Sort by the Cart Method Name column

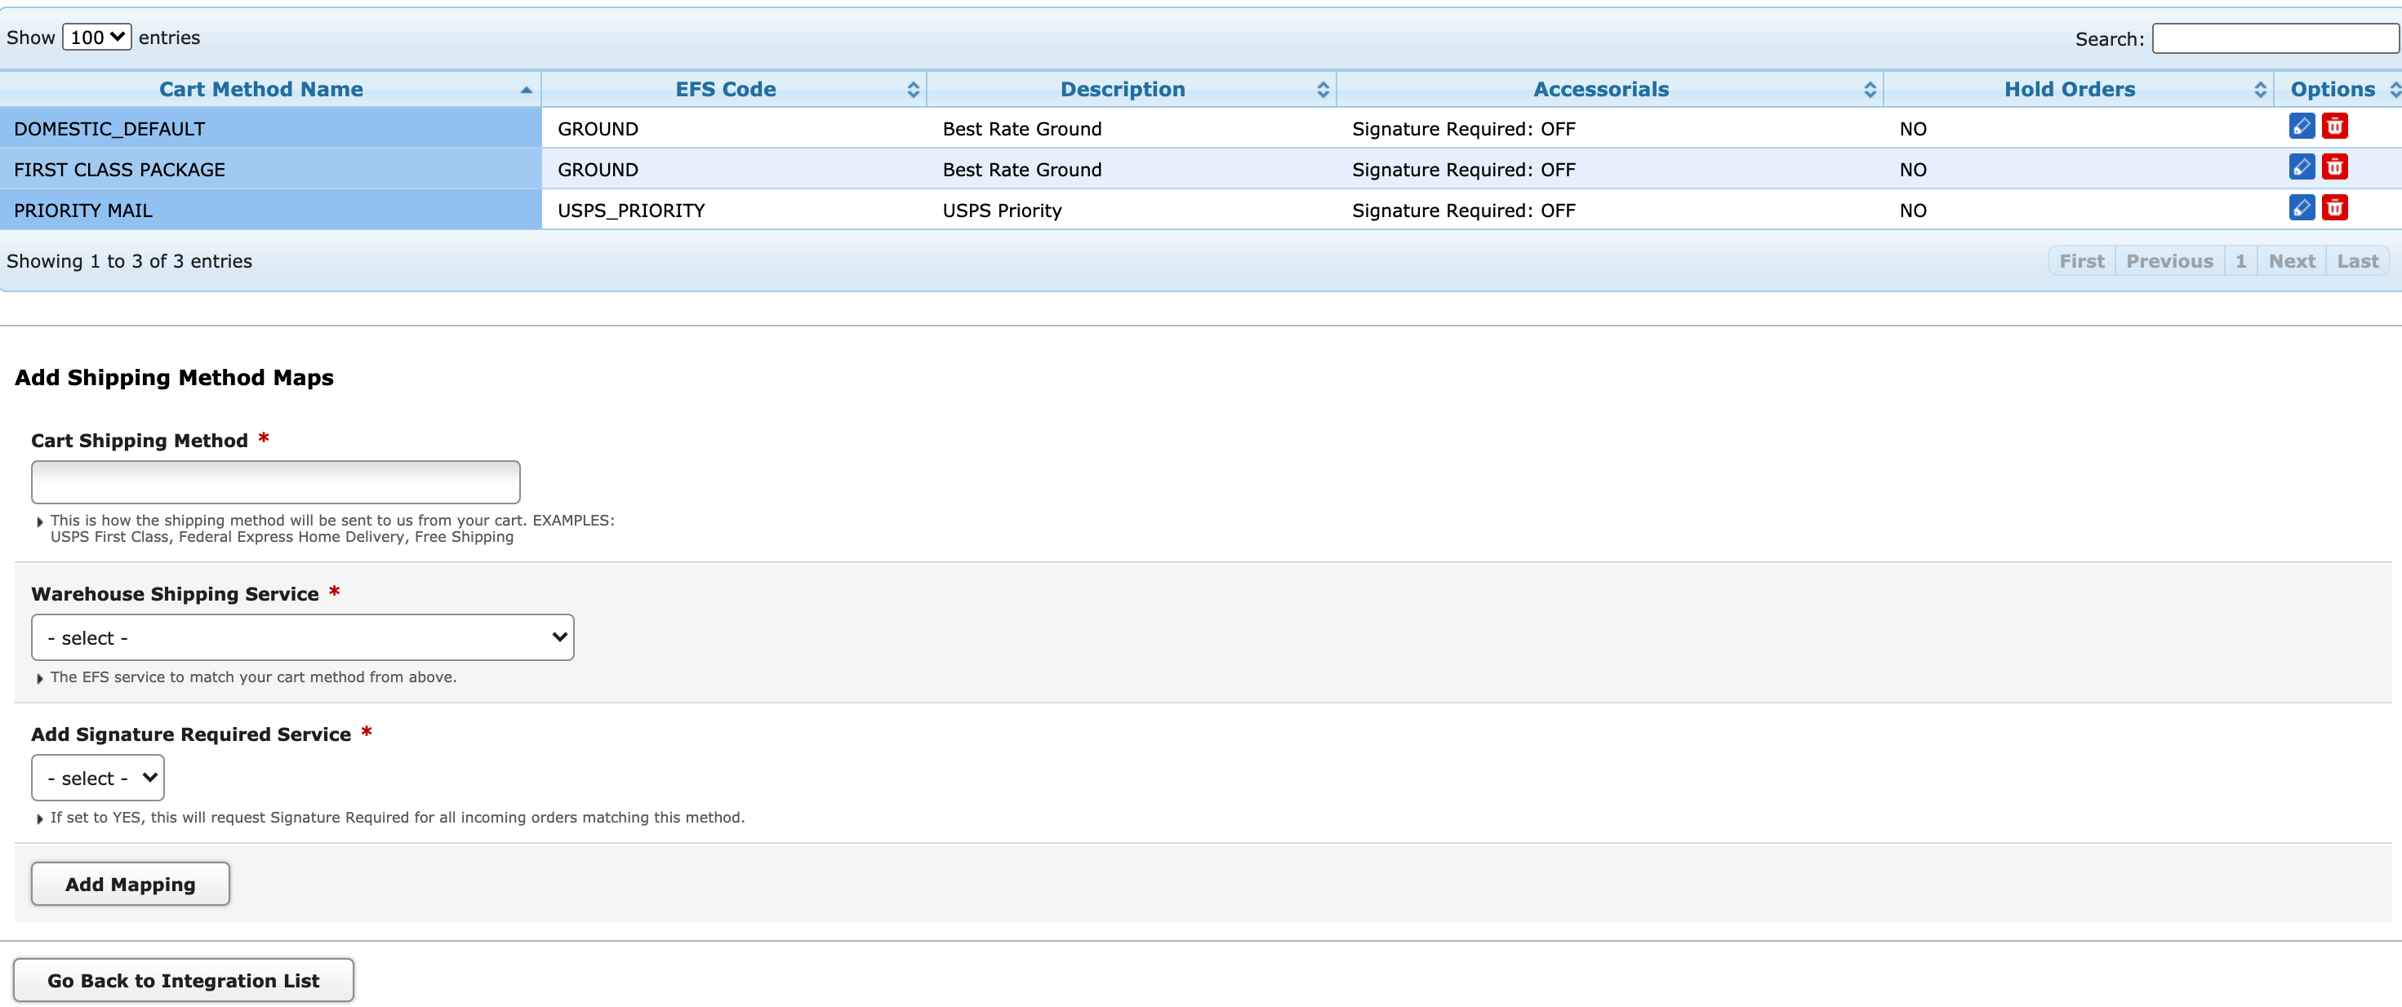(270, 90)
